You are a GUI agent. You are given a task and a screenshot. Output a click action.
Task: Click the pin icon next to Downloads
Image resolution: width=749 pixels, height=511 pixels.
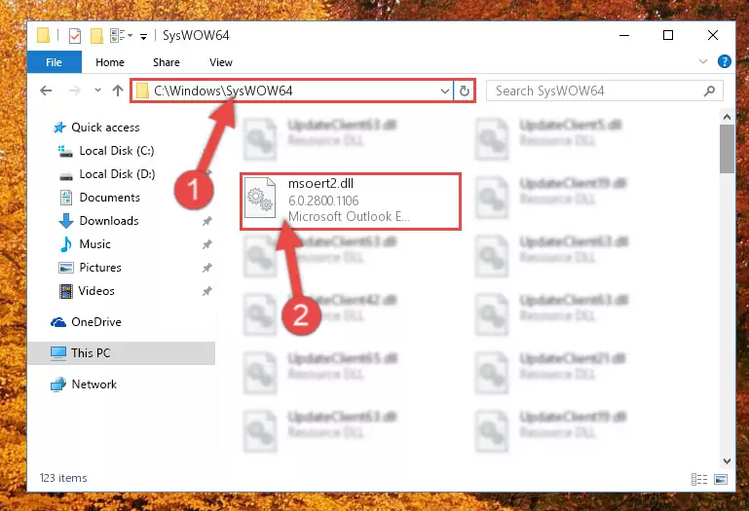206,221
